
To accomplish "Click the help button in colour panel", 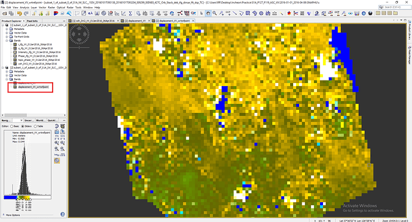I will click(x=63, y=214).
